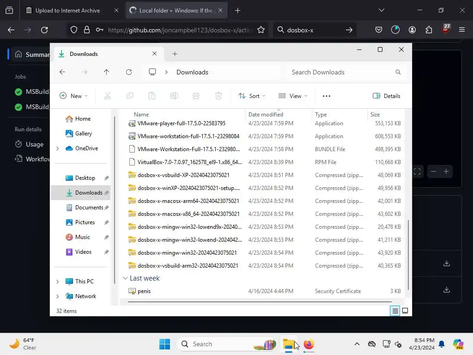The height and width of the screenshot is (355, 473).
Task: Click the Share icon in Explorer toolbar
Action: pyautogui.click(x=196, y=96)
